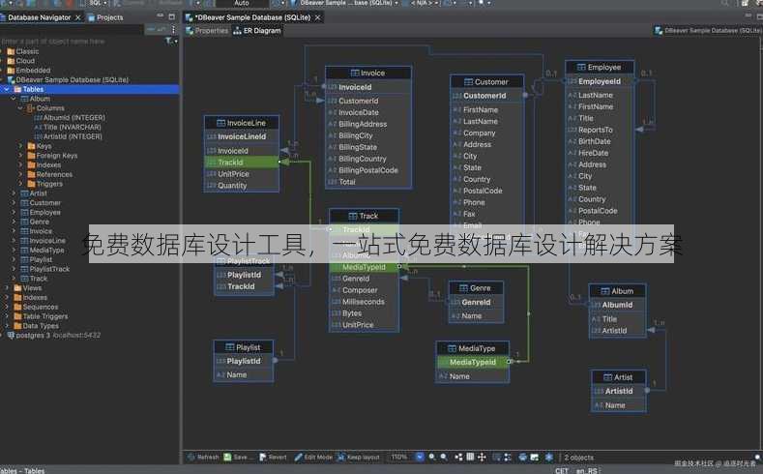The image size is (763, 474).
Task: Collapse the Tables node
Action: 7,89
